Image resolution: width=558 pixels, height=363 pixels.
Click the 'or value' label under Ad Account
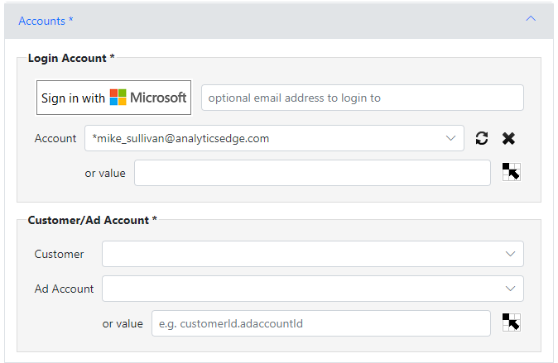[x=123, y=323]
